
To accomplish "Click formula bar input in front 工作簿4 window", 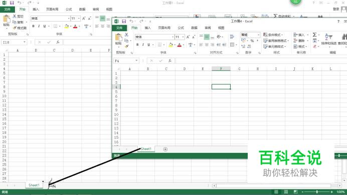I will tap(261, 61).
